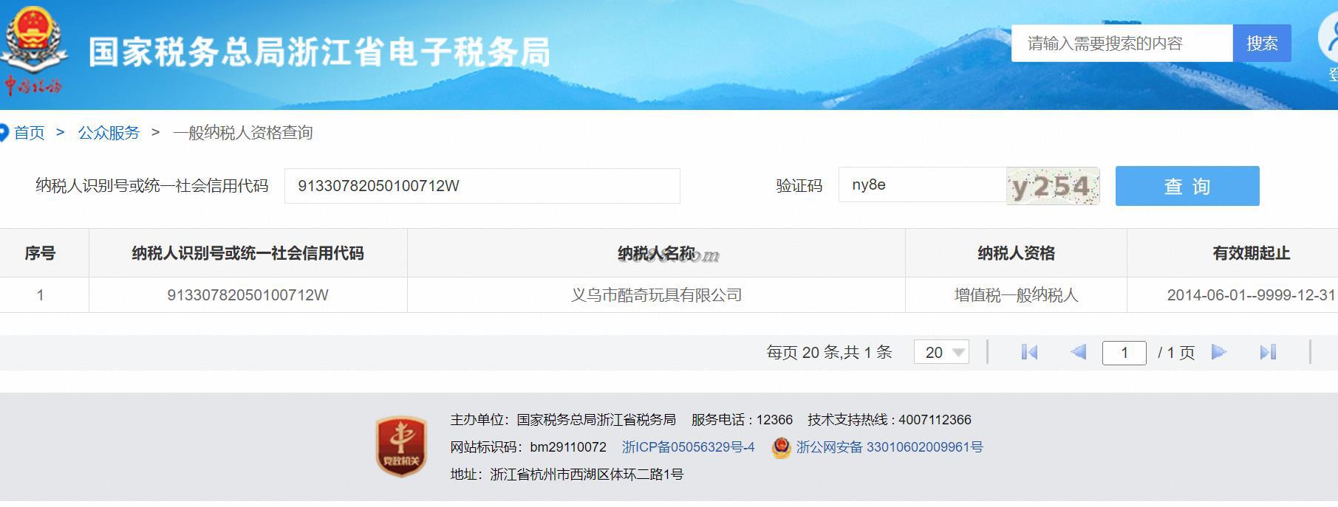Viewport: 1338px width, 507px height.
Task: Select the cell 义乌市酷奇玩具有限公司
Action: [656, 295]
